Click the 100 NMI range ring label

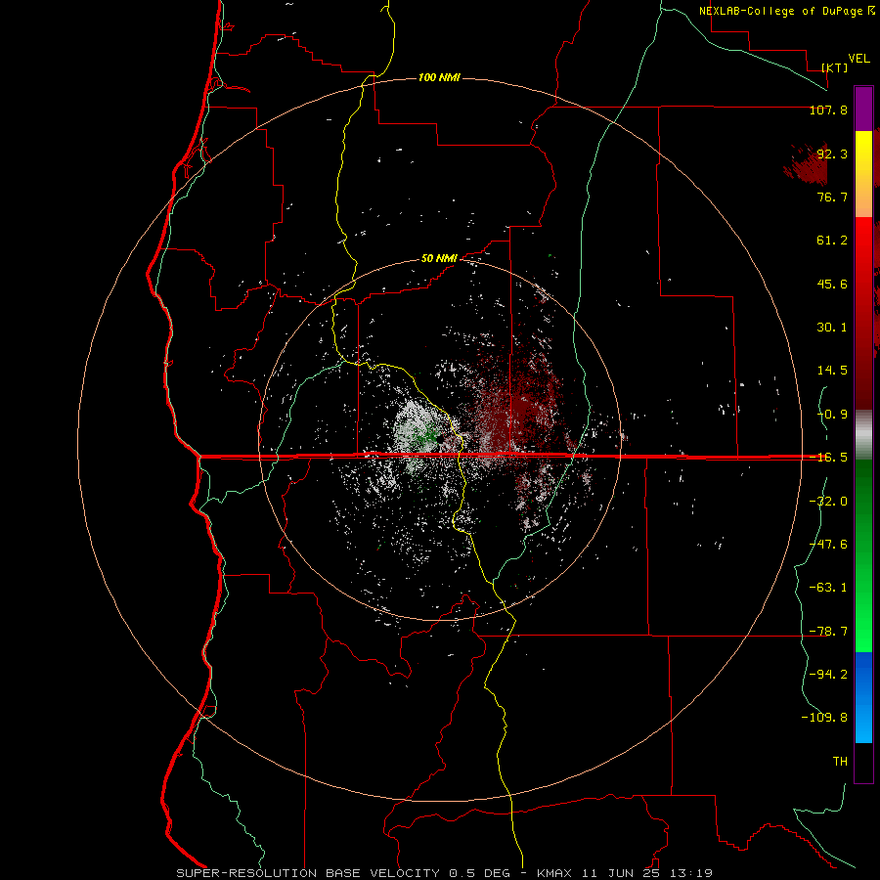[439, 77]
